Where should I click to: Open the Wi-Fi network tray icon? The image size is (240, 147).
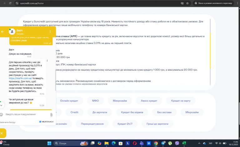(217, 143)
